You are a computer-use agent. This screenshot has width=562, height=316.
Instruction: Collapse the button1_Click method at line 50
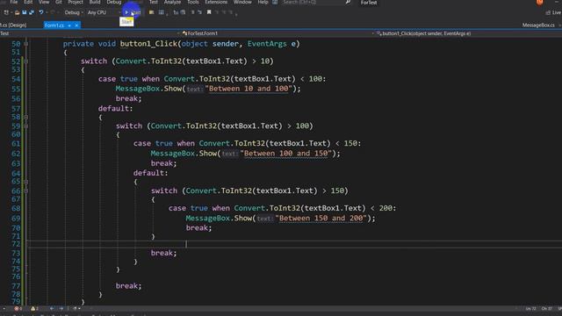pyautogui.click(x=25, y=44)
